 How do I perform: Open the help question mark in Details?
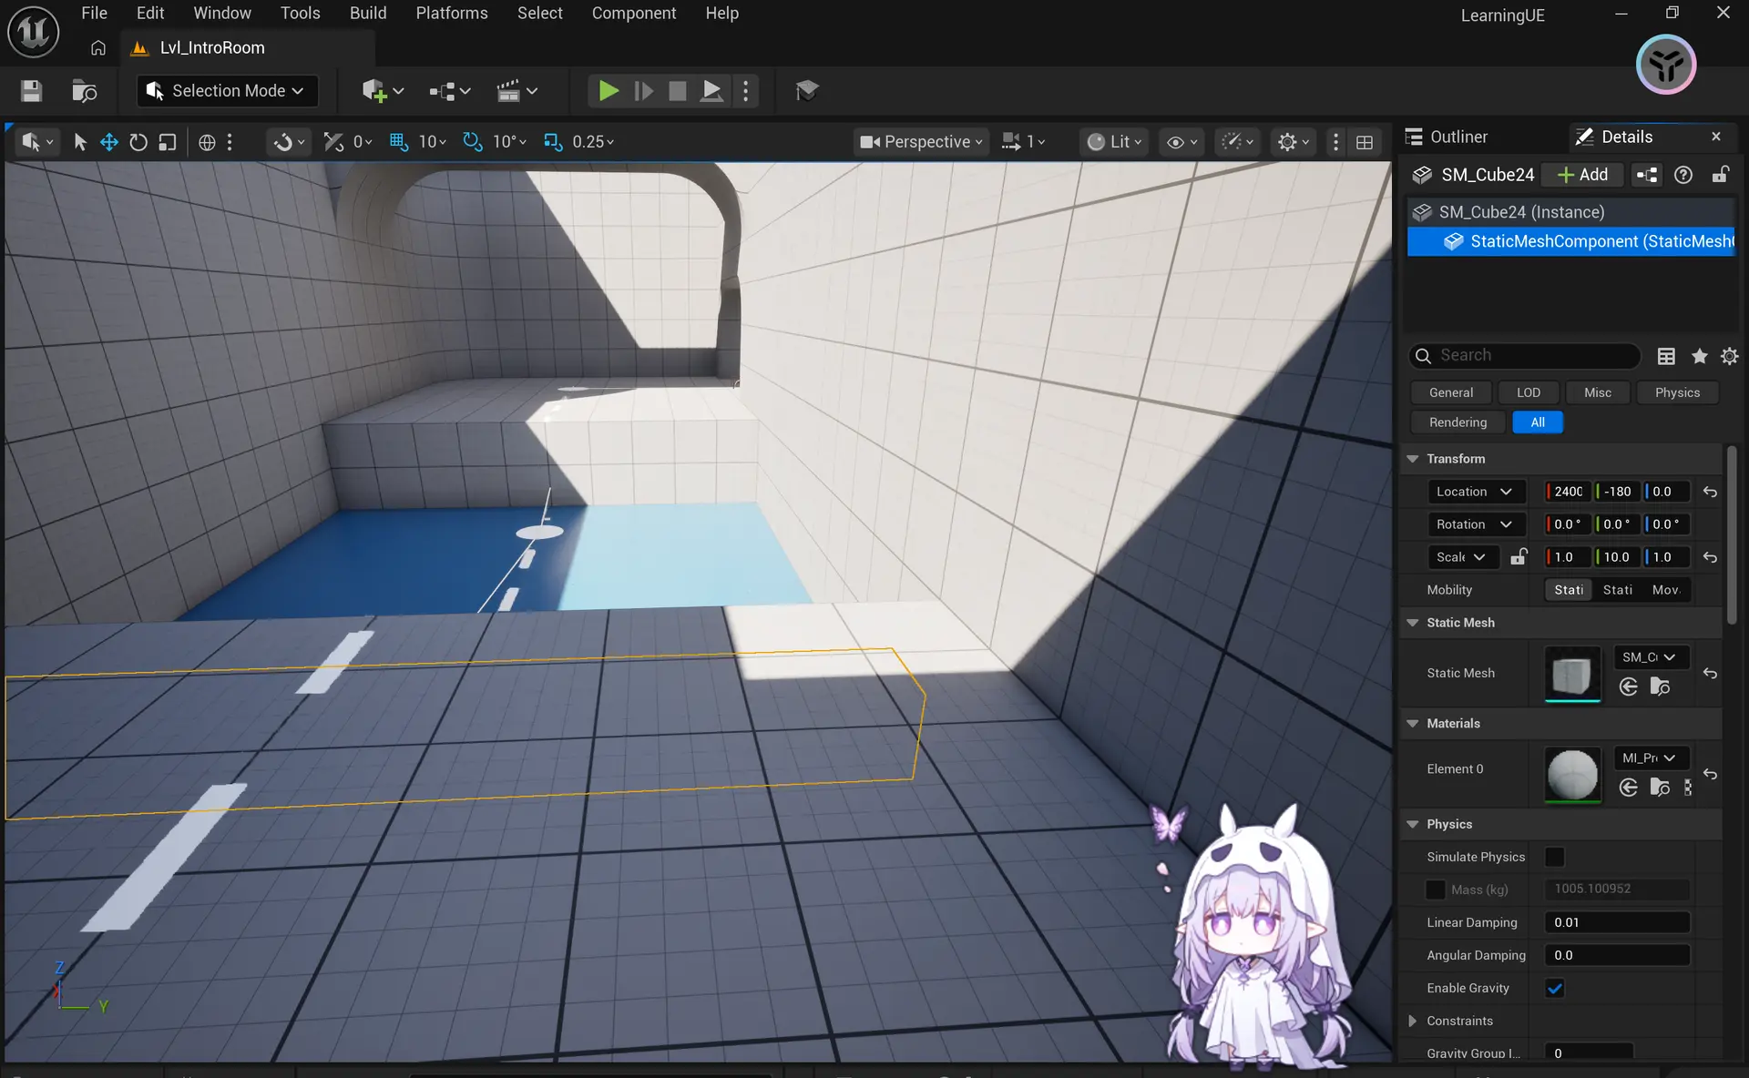click(1683, 175)
